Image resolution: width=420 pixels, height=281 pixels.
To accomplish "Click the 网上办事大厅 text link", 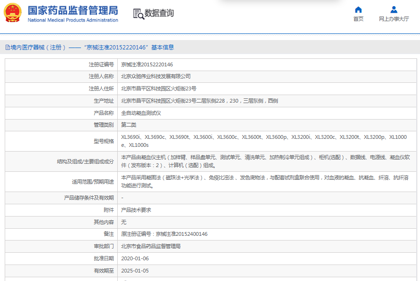I will point(394,19).
